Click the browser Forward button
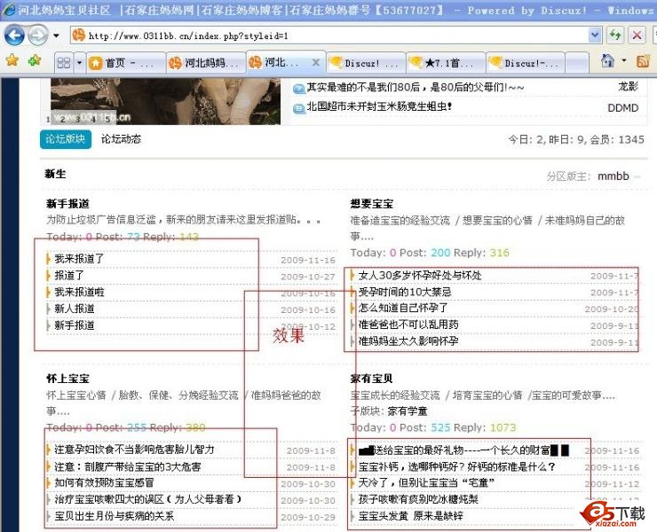Image resolution: width=657 pixels, height=532 pixels. pos(37,35)
